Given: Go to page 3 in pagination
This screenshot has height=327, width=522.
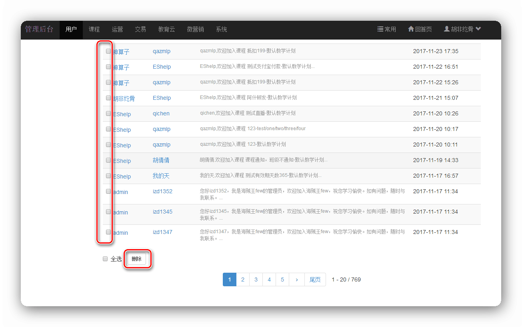Looking at the screenshot, I should (x=256, y=279).
